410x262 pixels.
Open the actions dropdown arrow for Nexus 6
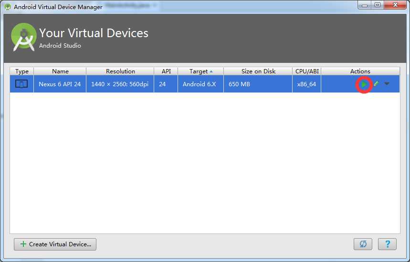coord(387,84)
